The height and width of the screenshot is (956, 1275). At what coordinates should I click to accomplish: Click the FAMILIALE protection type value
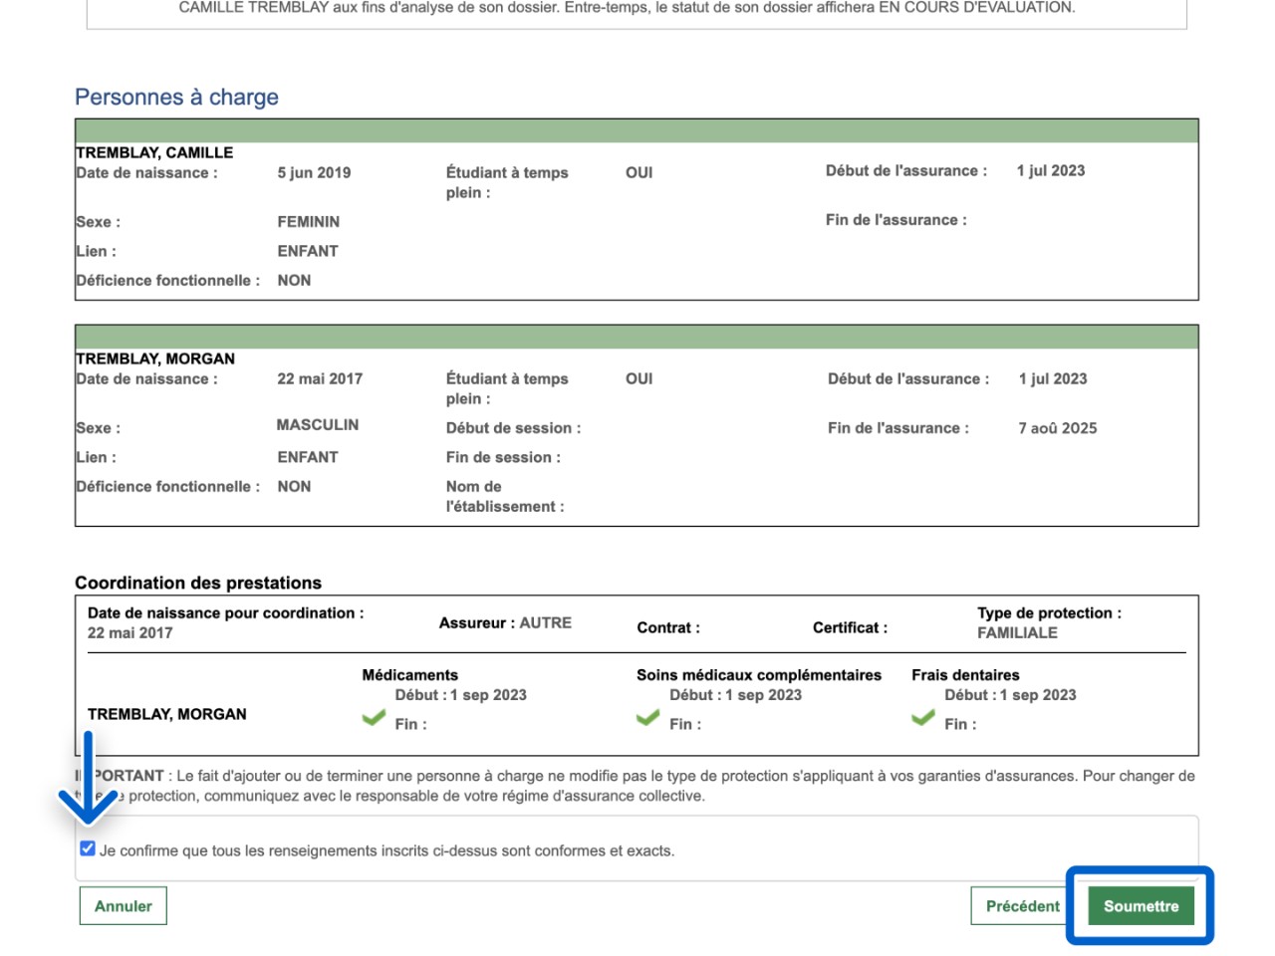point(1017,632)
